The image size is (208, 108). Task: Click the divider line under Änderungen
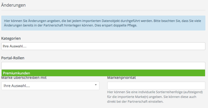click(x=103, y=10)
